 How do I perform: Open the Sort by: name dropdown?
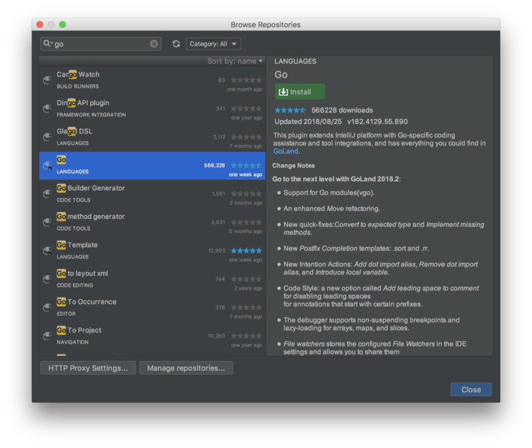click(x=235, y=61)
